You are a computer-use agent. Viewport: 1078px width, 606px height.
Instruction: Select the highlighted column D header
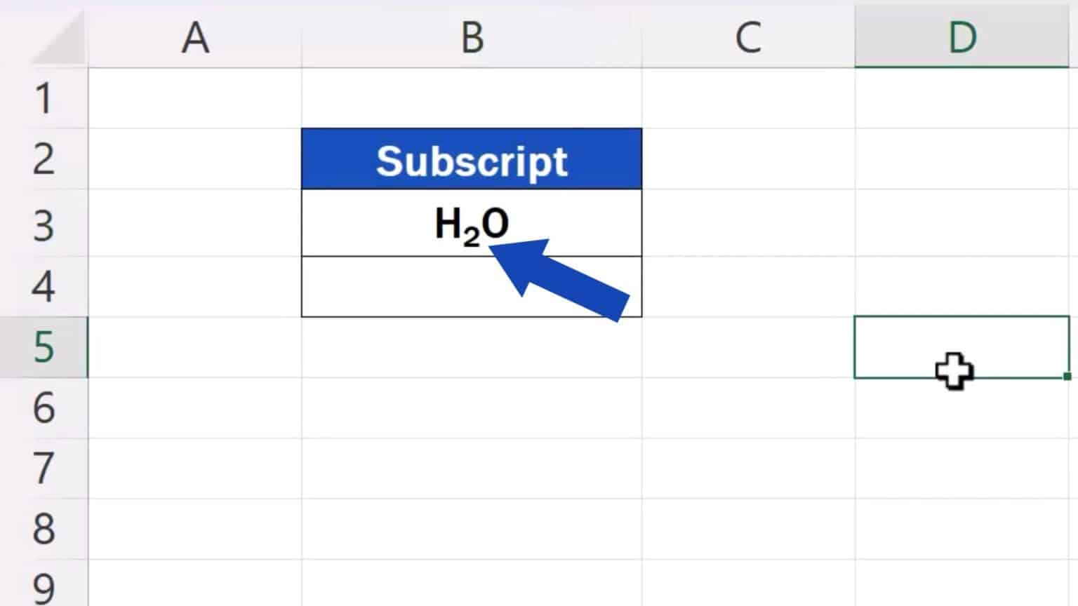click(x=961, y=37)
